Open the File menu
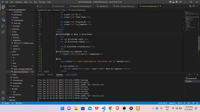 [7, 2]
